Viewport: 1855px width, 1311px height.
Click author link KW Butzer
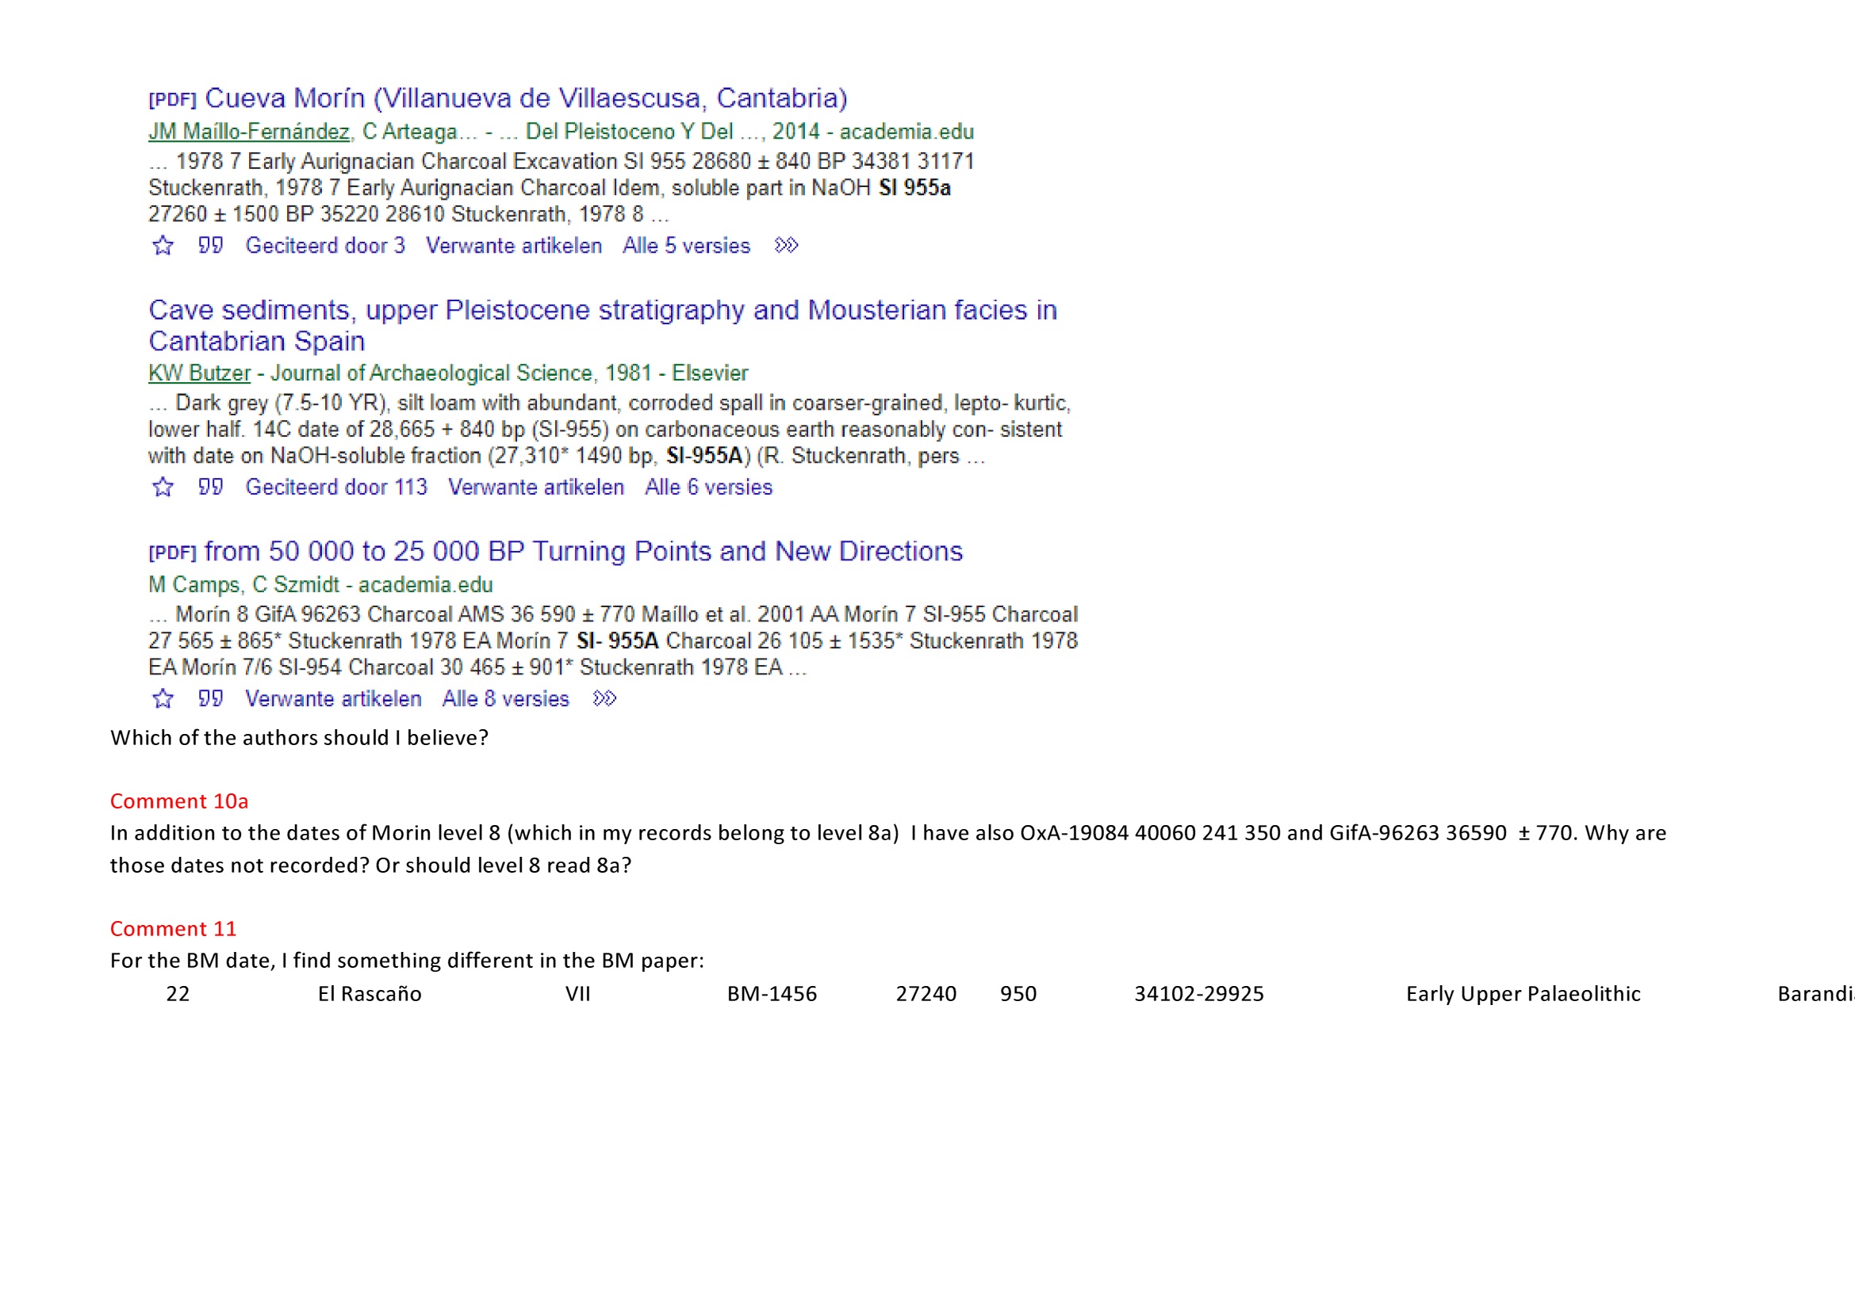click(200, 373)
